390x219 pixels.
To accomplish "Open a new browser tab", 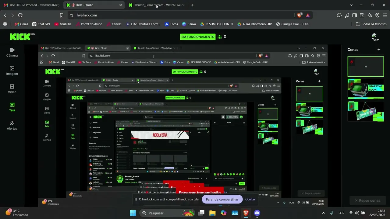I will click(x=192, y=5).
